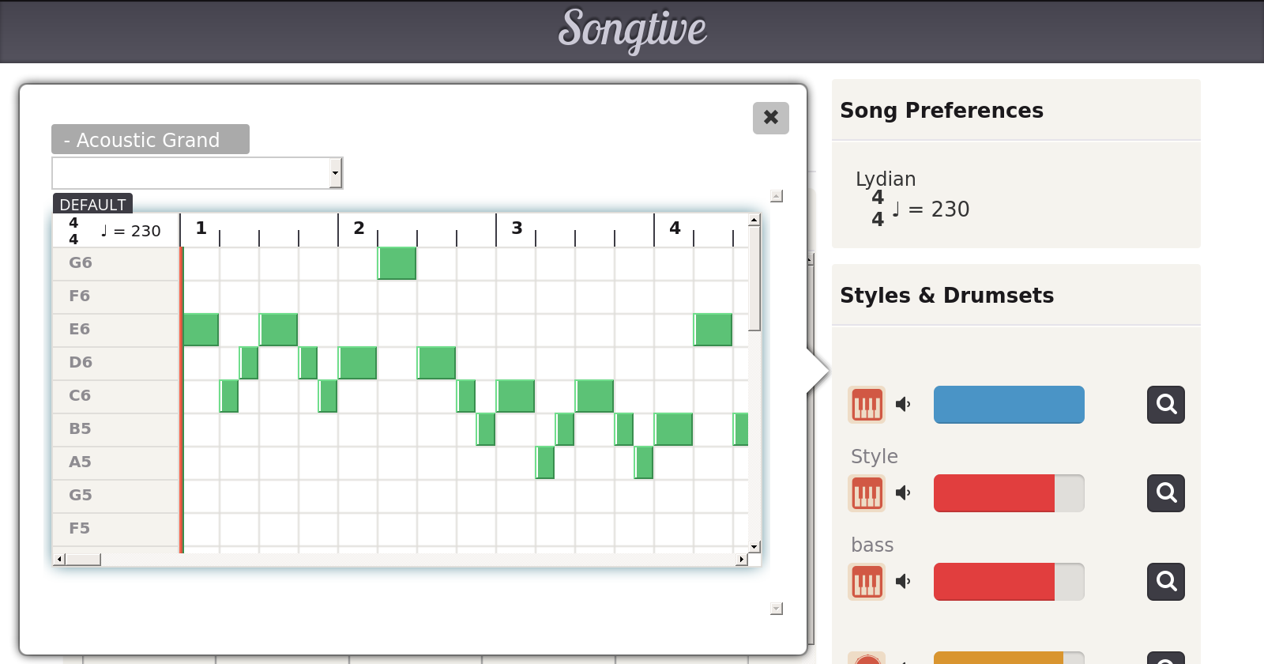Click the Style track piano instrument icon
The image size is (1264, 664).
point(867,493)
